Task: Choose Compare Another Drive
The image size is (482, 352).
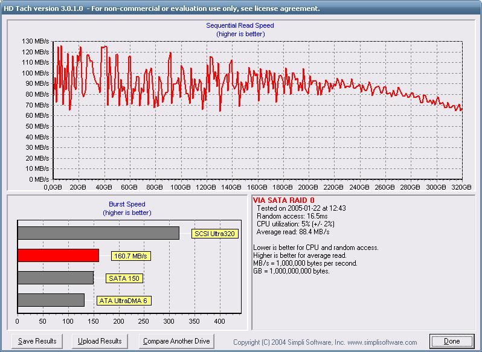Action: pos(176,341)
